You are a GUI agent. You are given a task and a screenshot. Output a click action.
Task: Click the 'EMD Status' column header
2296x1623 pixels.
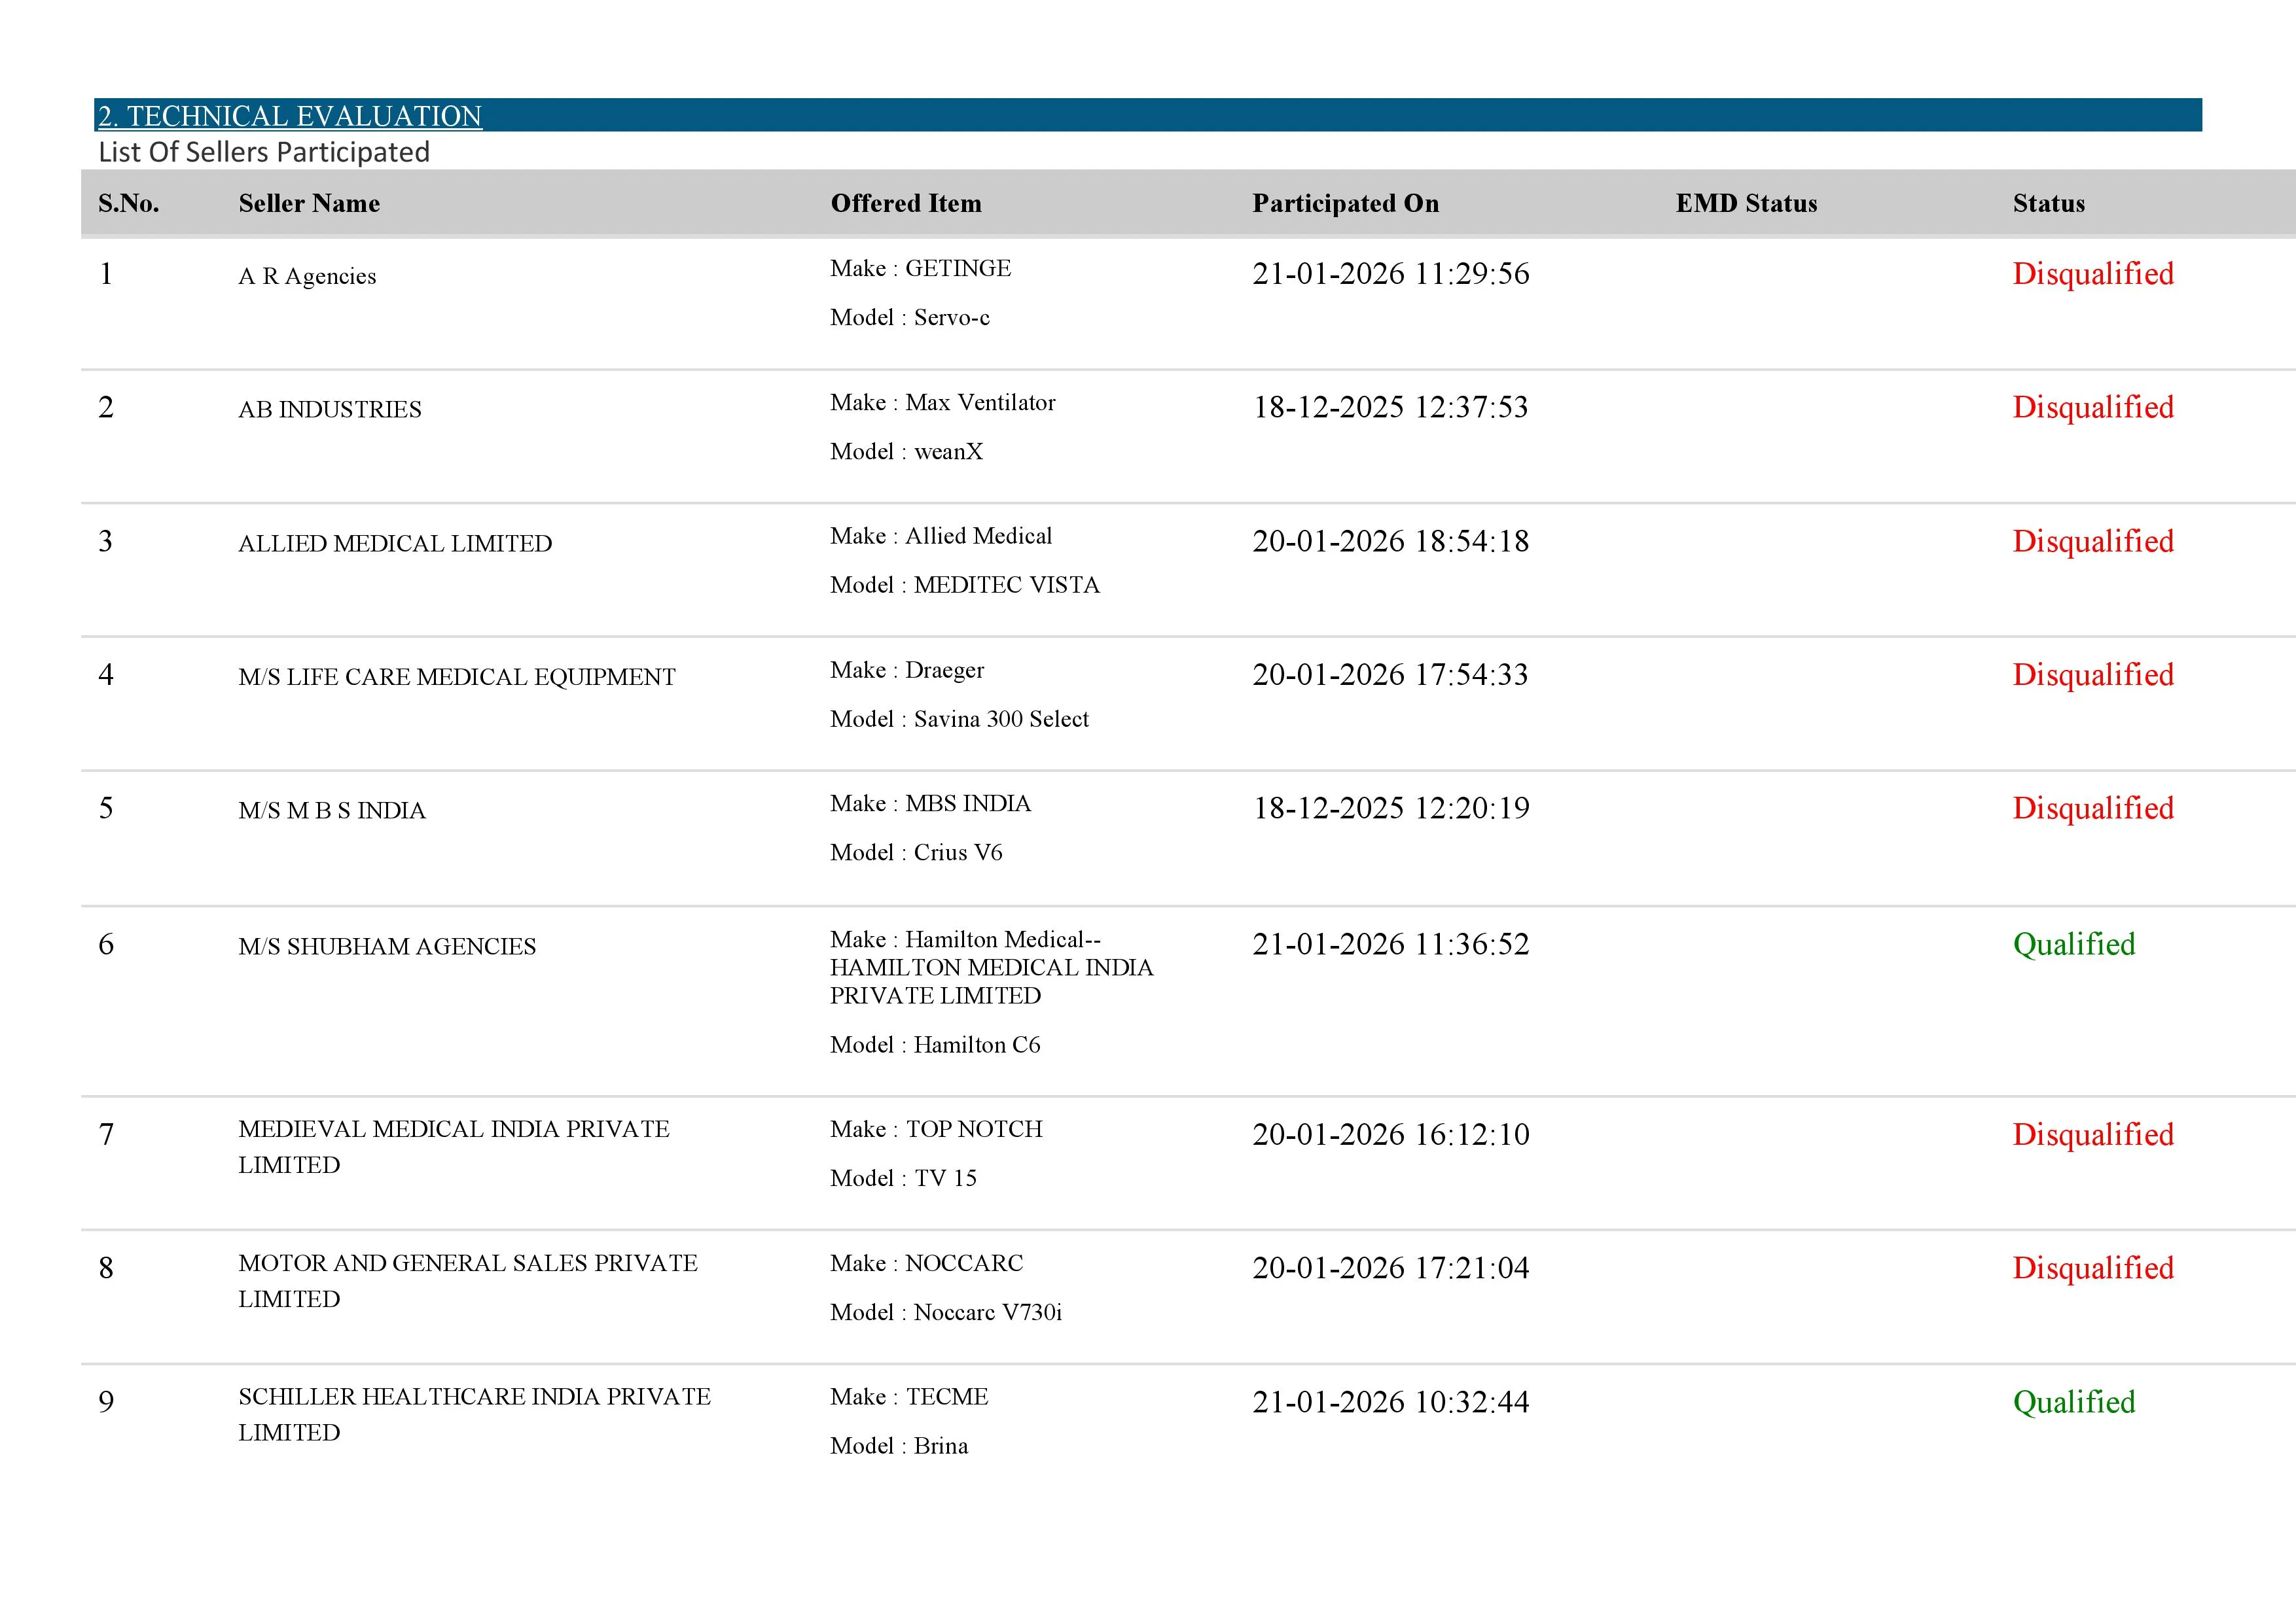[x=1747, y=203]
